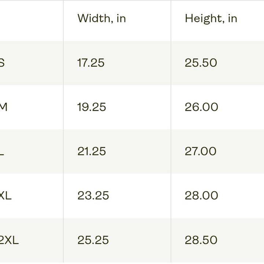Screen dimensions: 264x264
Task: Click width value 25.25
Action: tap(93, 240)
